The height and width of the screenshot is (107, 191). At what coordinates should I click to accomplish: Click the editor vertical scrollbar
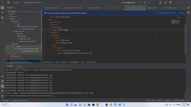pos(185,40)
